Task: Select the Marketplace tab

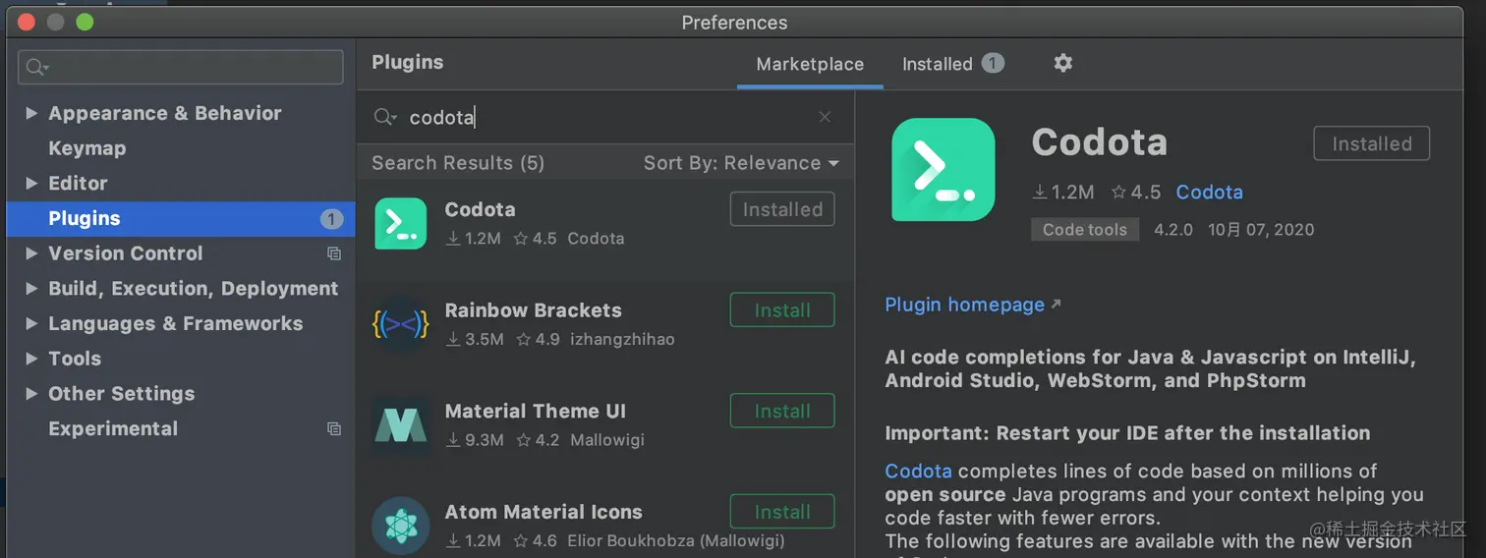Action: (810, 64)
